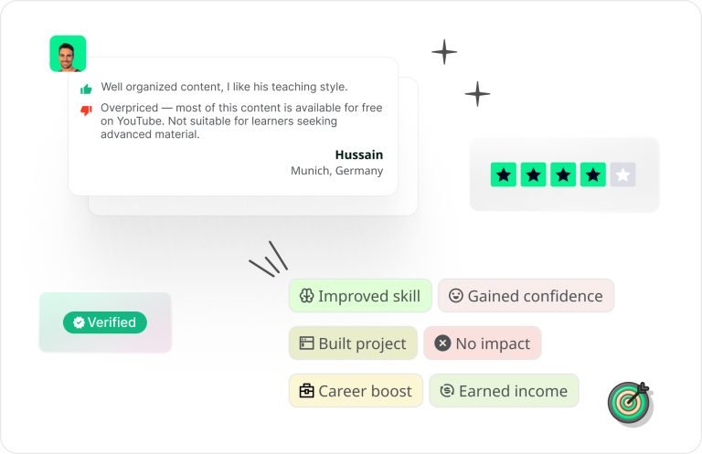
Task: Toggle the Gained confidence tag
Action: pyautogui.click(x=526, y=296)
